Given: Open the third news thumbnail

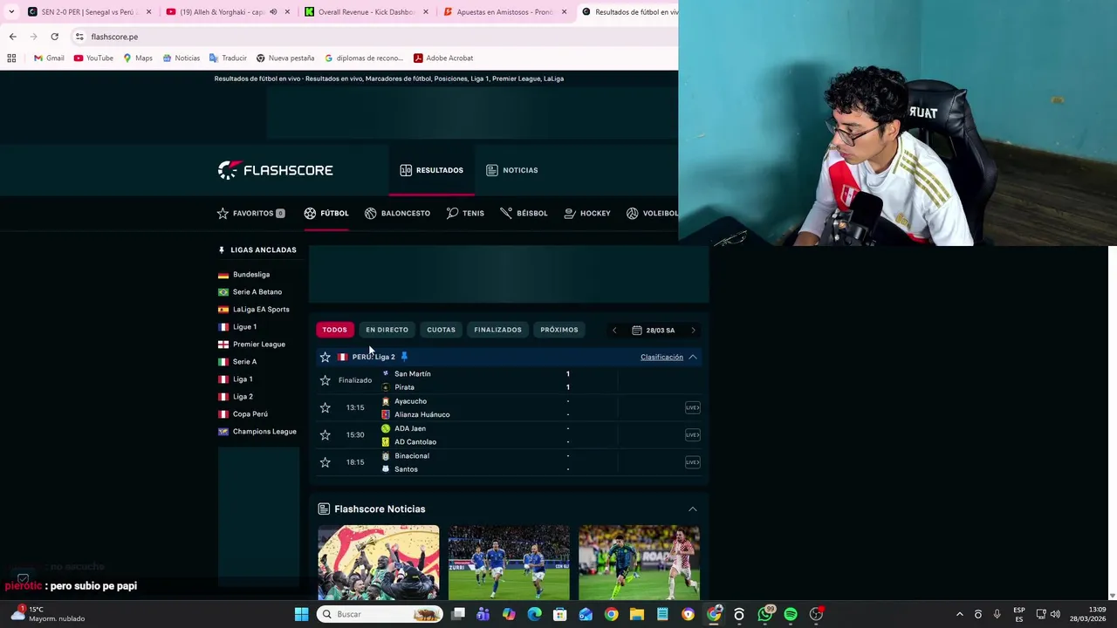Looking at the screenshot, I should tap(639, 563).
